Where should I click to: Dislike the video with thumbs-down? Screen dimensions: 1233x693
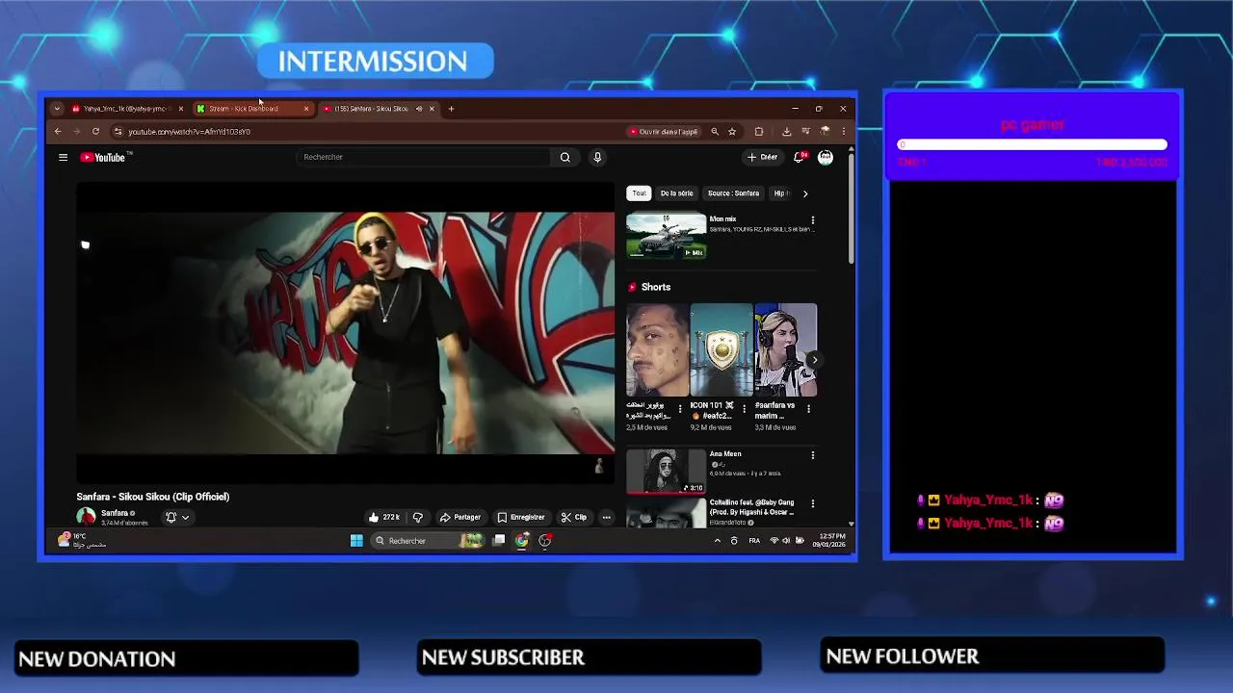(x=418, y=517)
